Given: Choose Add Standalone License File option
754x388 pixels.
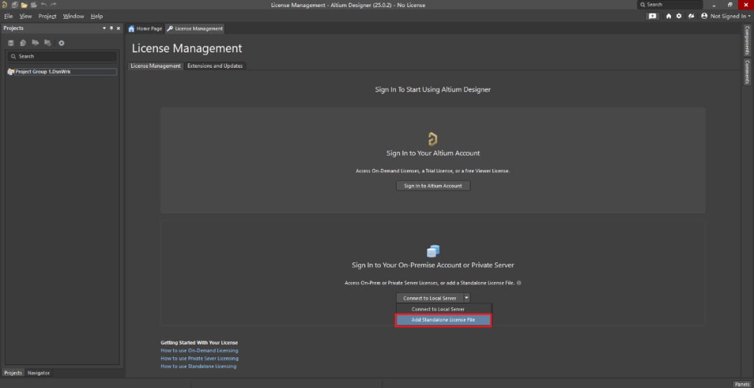Looking at the screenshot, I should (443, 320).
